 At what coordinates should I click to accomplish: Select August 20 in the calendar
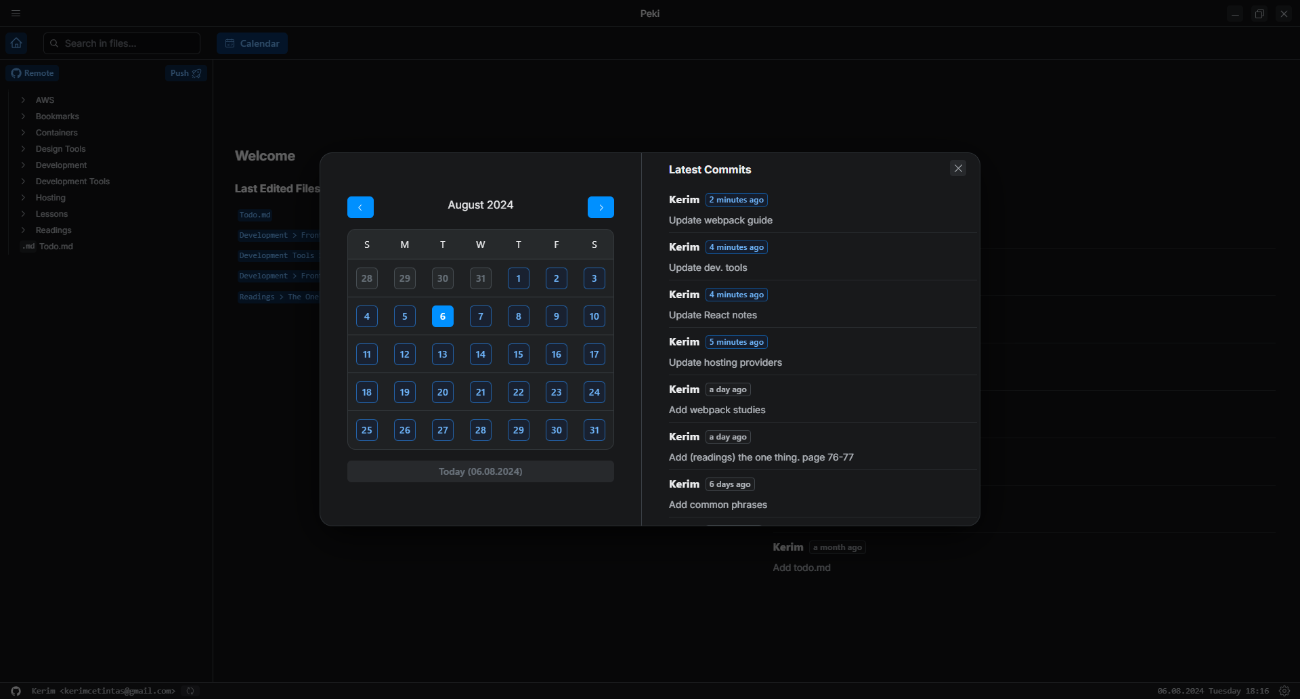[x=443, y=392]
